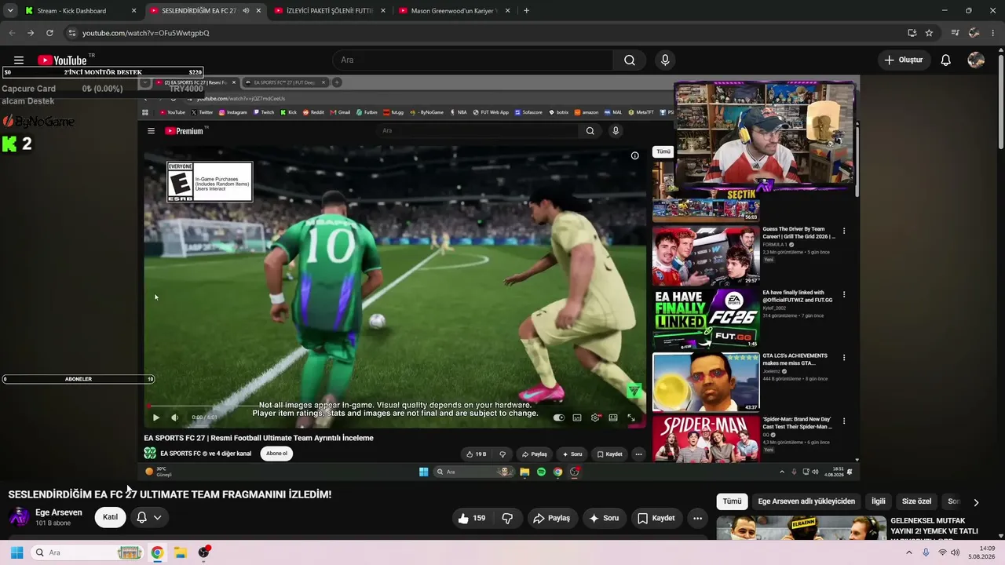Start voice search with the microphone icon
Image resolution: width=1005 pixels, height=565 pixels.
click(x=665, y=60)
